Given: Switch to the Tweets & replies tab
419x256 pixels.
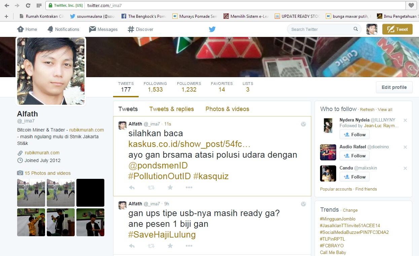Looking at the screenshot, I should [x=171, y=109].
